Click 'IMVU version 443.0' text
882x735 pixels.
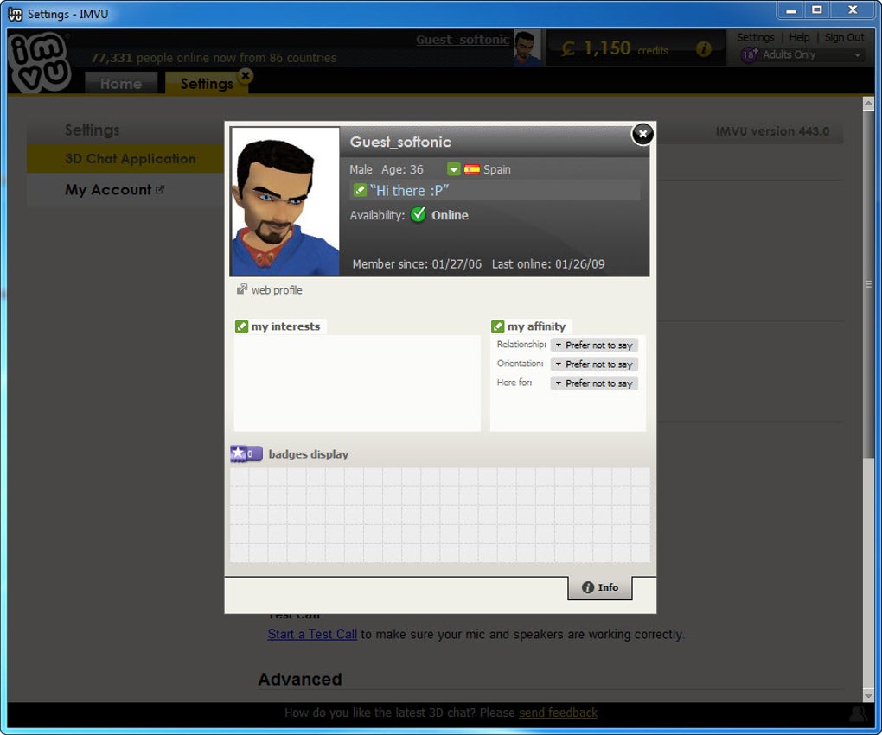(772, 131)
